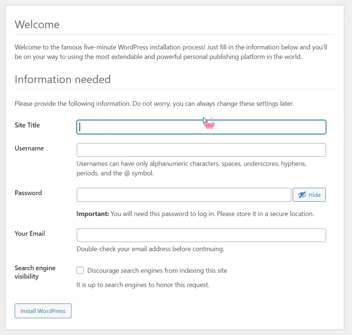Click the "Welcome" heading
This screenshot has height=335, width=352.
[37, 25]
